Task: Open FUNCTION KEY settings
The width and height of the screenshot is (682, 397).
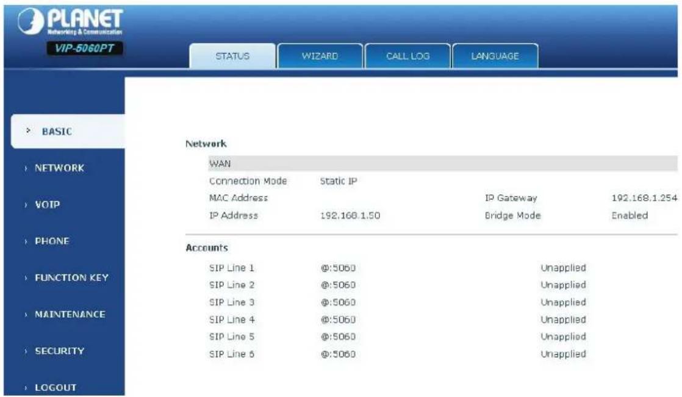Action: point(72,277)
